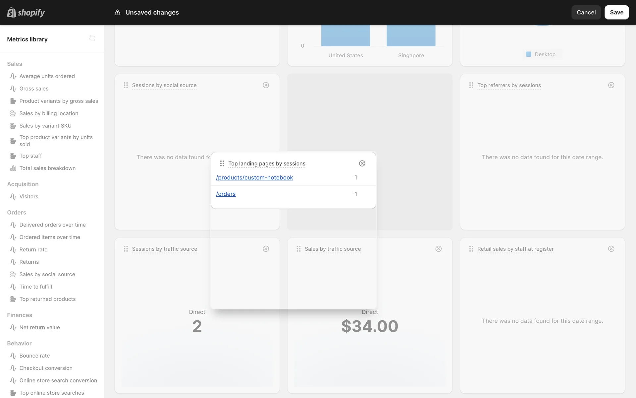The width and height of the screenshot is (636, 398).
Task: Remove the Top referrers by sessions card
Action: pos(611,85)
